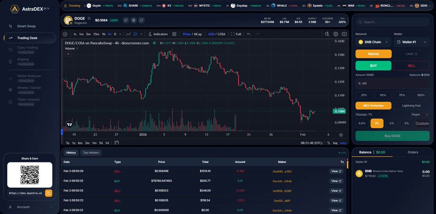Copy the DOGE token address icon
This screenshot has height=214, width=436.
[89, 18]
